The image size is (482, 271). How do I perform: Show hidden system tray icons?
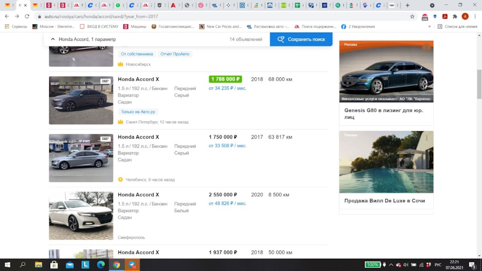(x=391, y=265)
